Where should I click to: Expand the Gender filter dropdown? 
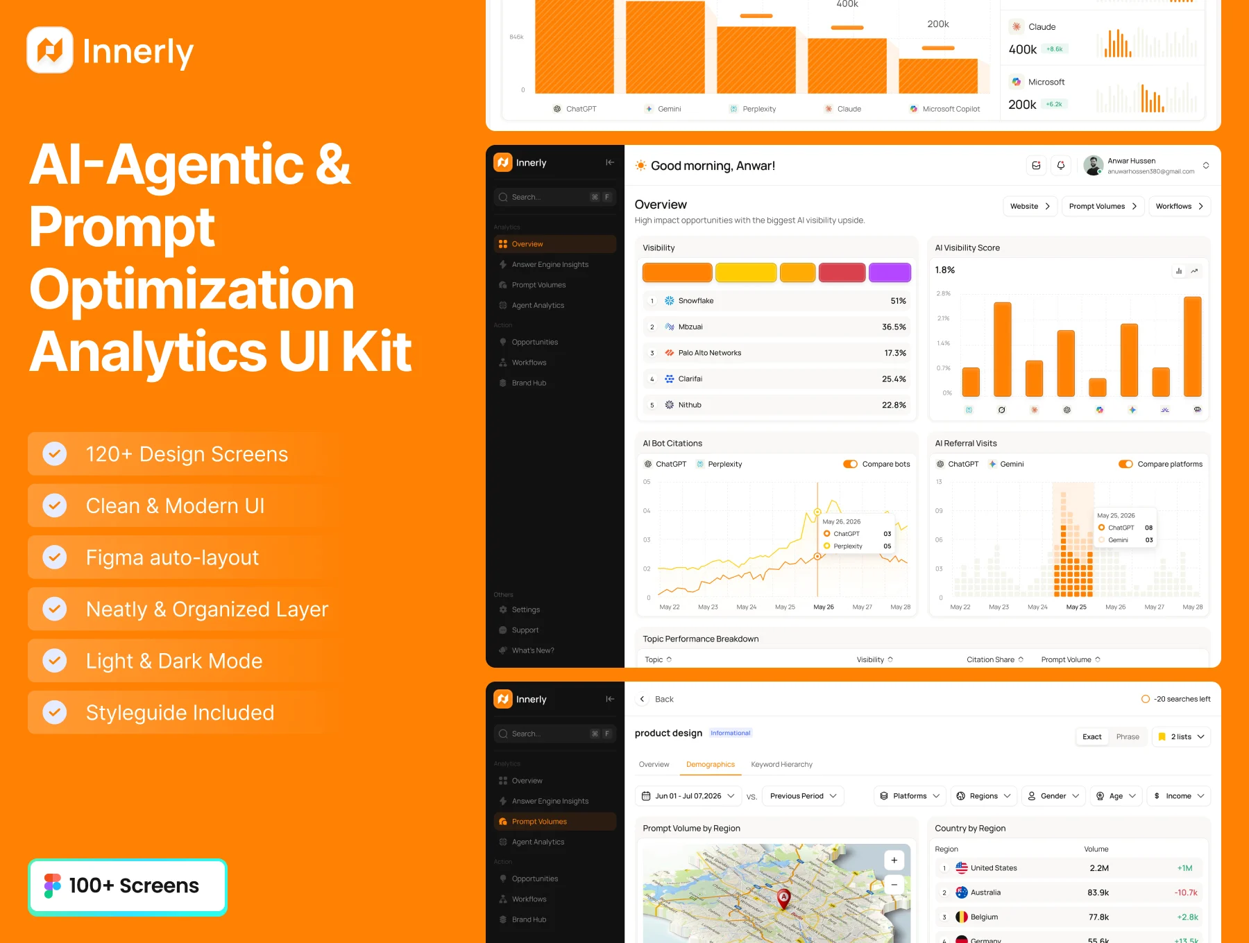pyautogui.click(x=1053, y=796)
